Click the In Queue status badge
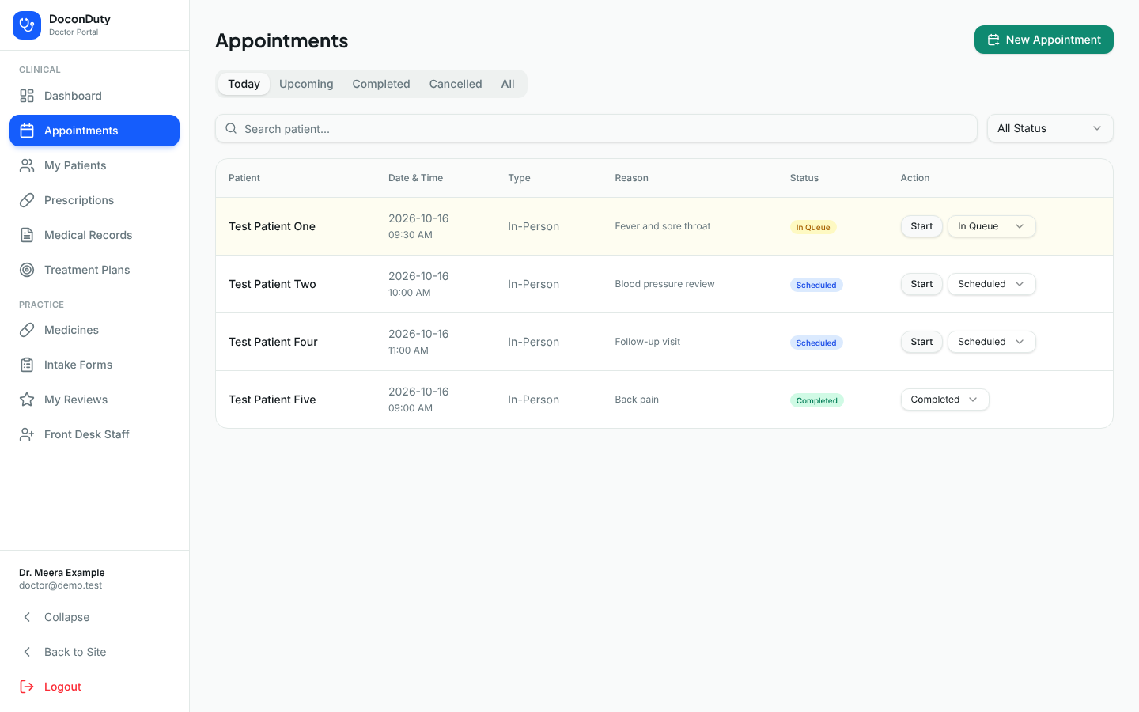 (813, 227)
